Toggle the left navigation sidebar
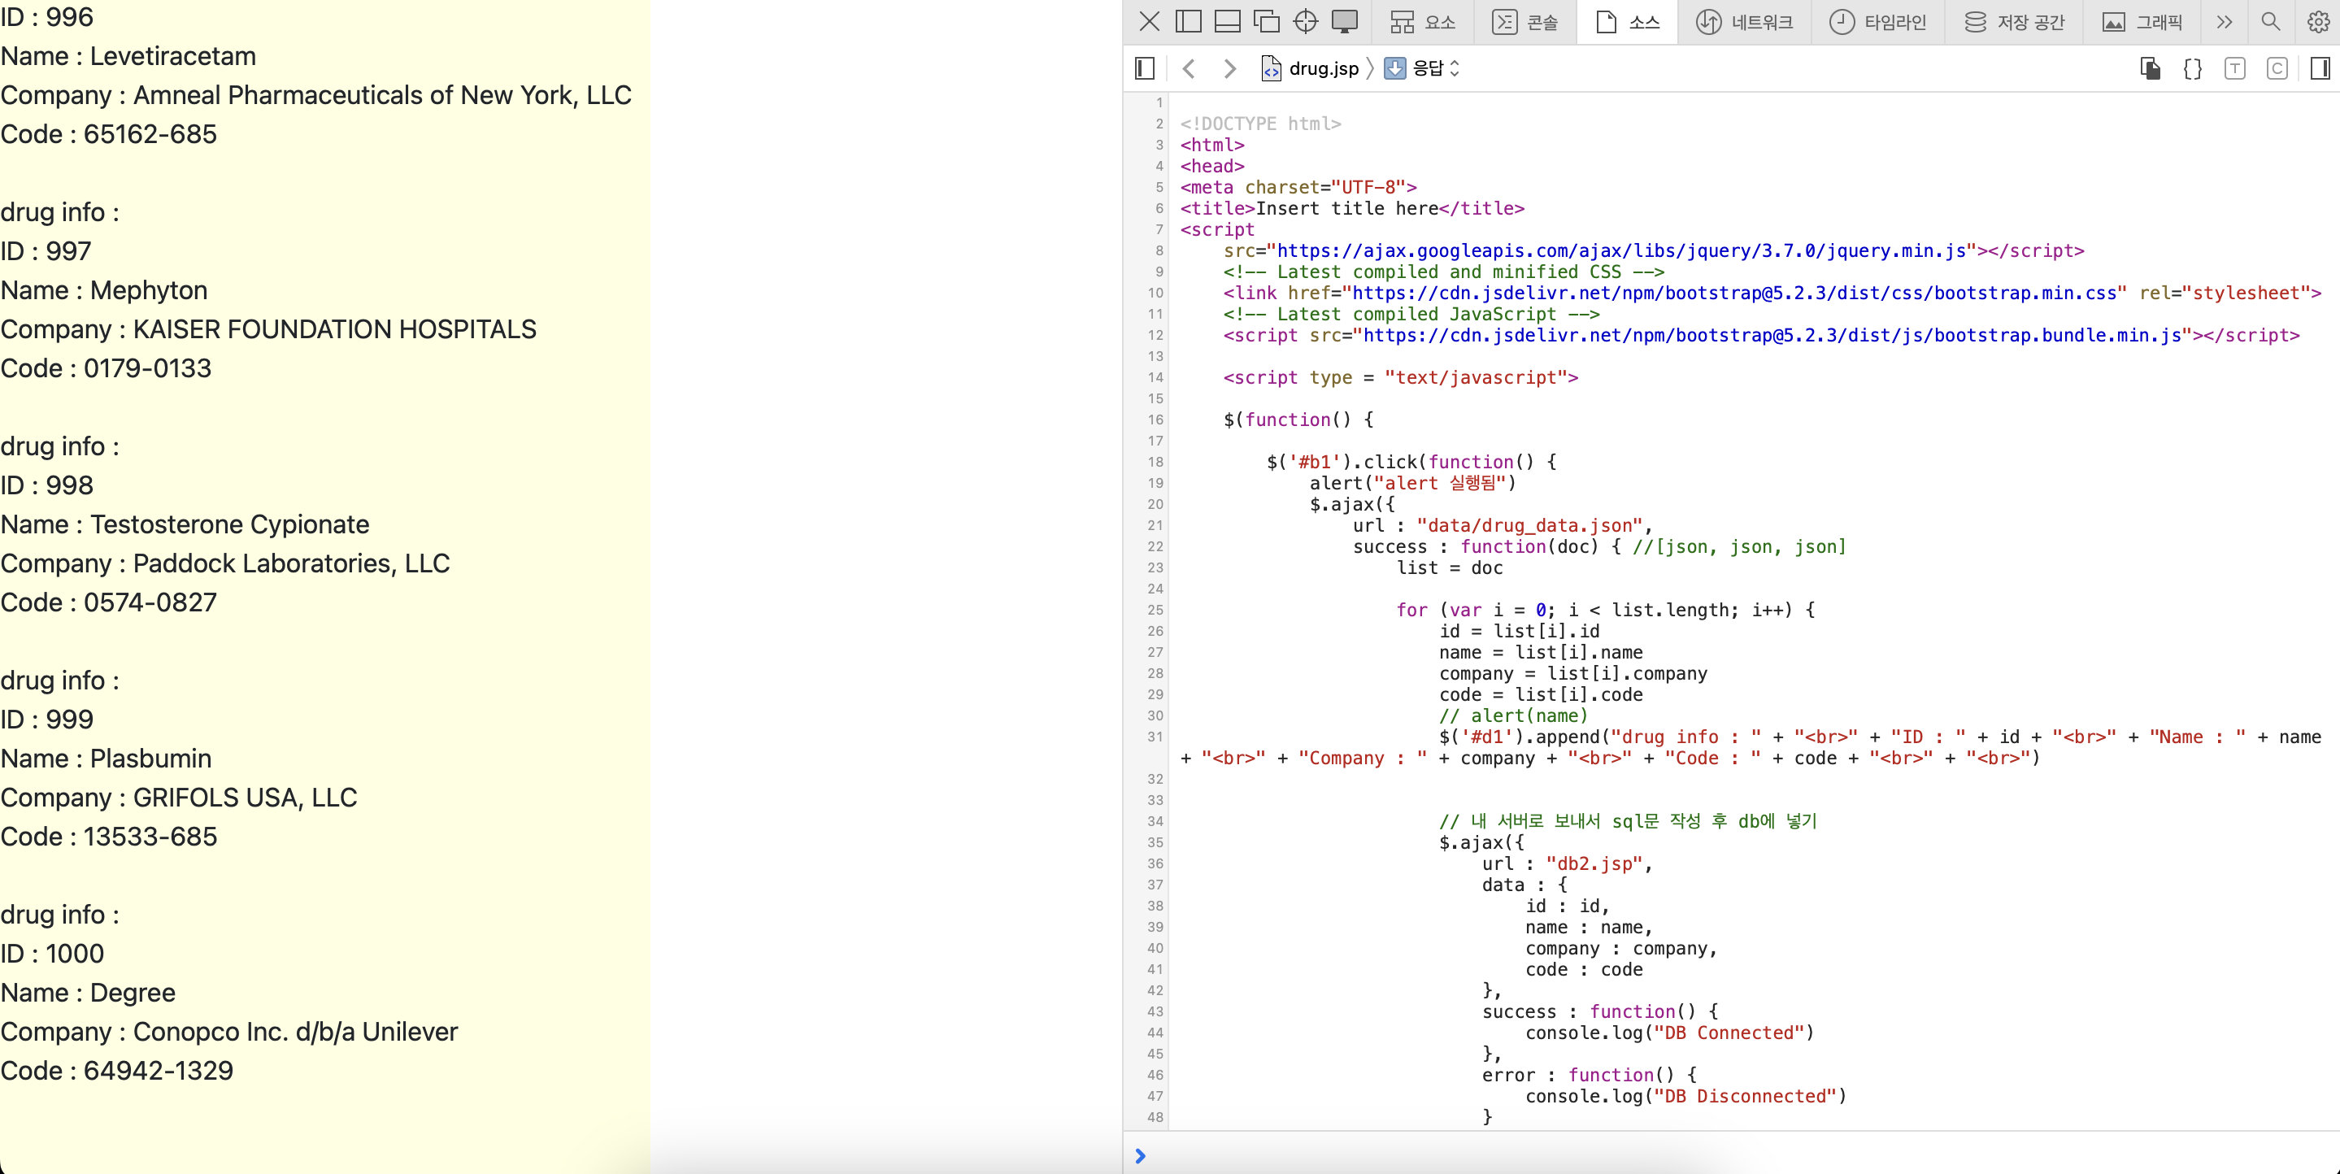Screen dimensions: 2340x1174 1145,68
